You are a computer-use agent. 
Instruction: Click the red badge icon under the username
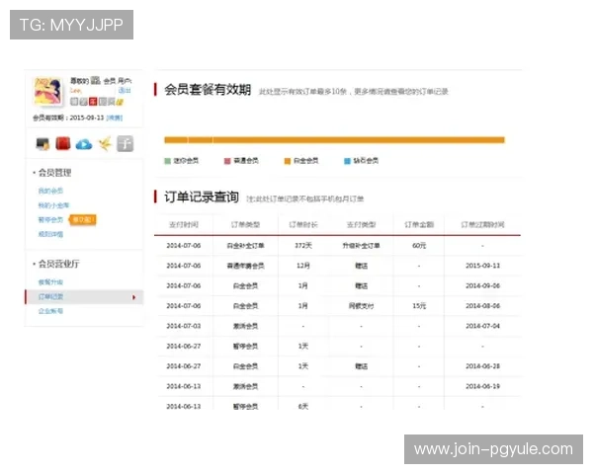[x=93, y=102]
